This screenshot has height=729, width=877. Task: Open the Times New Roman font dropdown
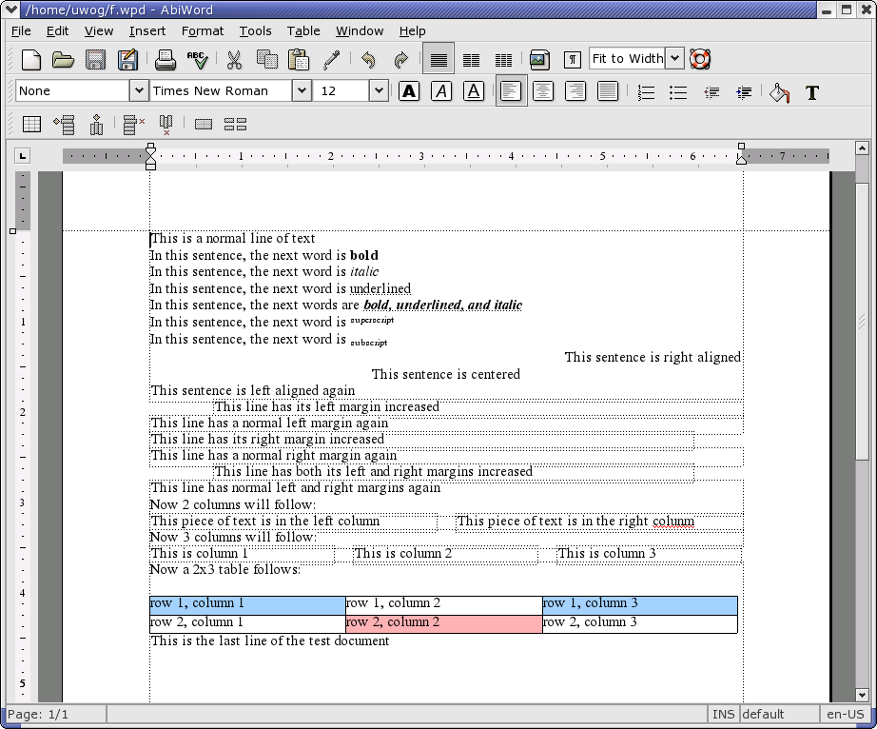tap(302, 91)
